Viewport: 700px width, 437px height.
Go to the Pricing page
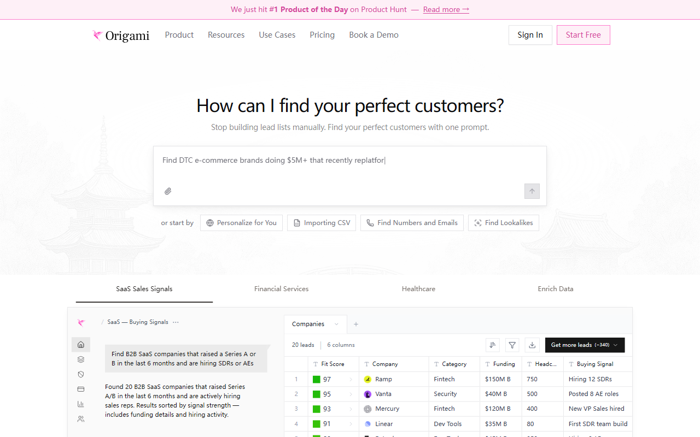pyautogui.click(x=322, y=35)
